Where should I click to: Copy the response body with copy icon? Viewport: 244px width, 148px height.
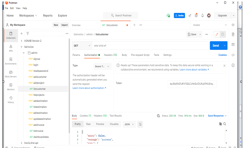(x=220, y=124)
